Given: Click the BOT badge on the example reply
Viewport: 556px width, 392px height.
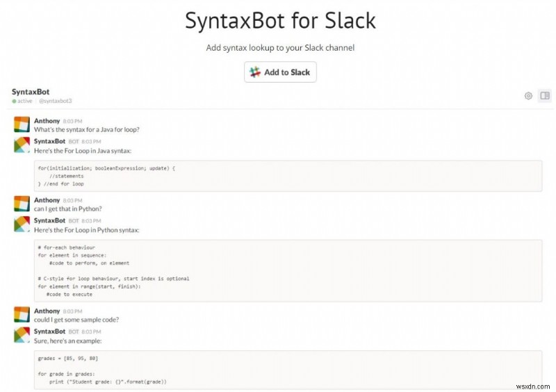Looking at the screenshot, I should coord(74,332).
